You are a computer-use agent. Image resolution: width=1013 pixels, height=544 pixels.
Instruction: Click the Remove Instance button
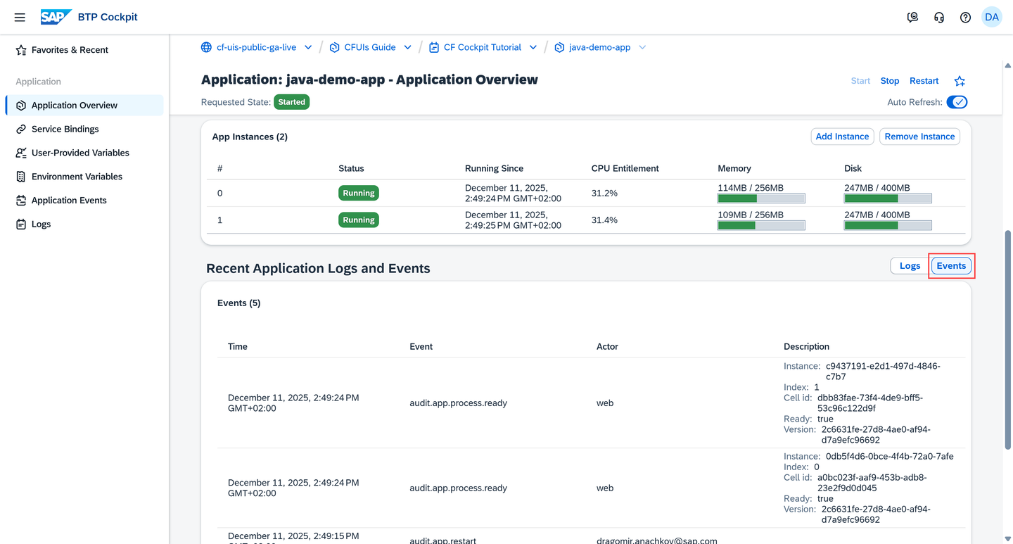919,137
